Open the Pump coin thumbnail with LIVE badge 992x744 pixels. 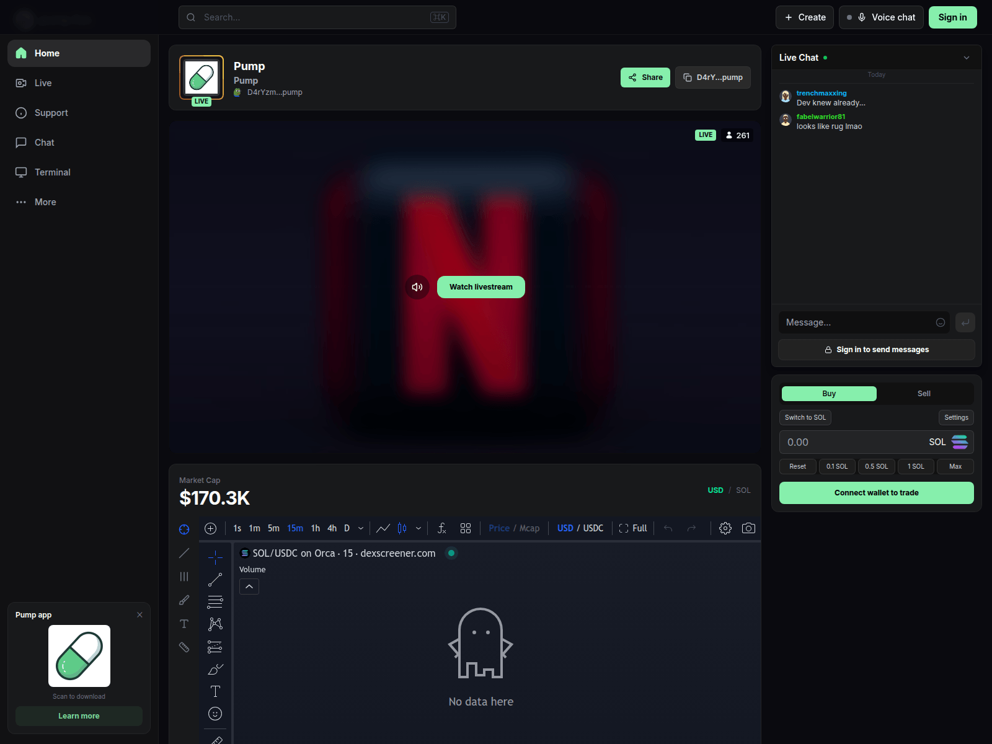[201, 78]
